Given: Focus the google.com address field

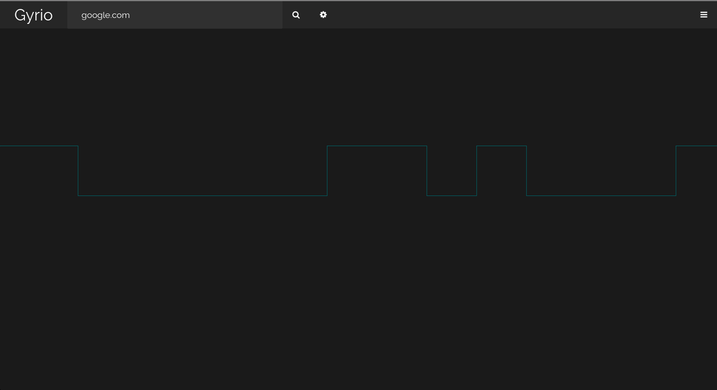Looking at the screenshot, I should (x=175, y=15).
